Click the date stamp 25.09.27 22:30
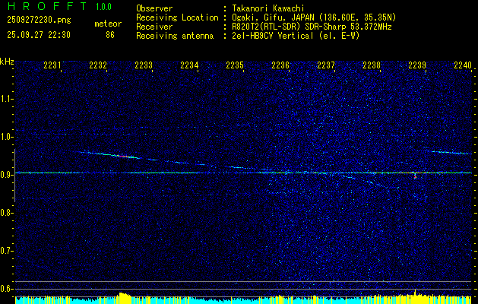 coord(39,35)
